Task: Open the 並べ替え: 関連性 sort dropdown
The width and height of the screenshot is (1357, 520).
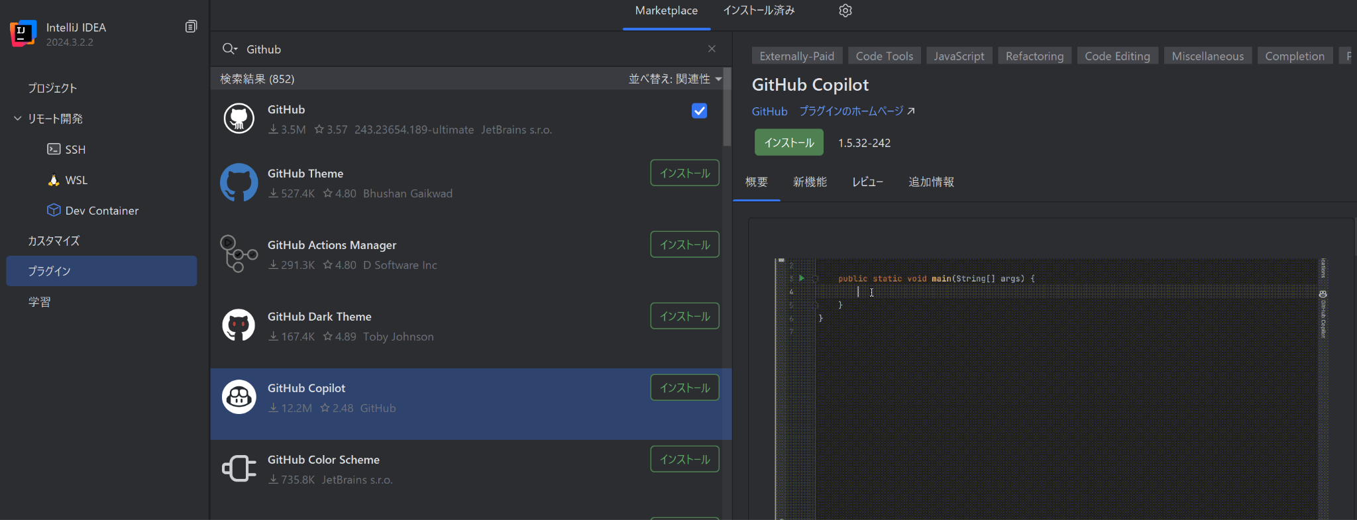Action: tap(675, 79)
